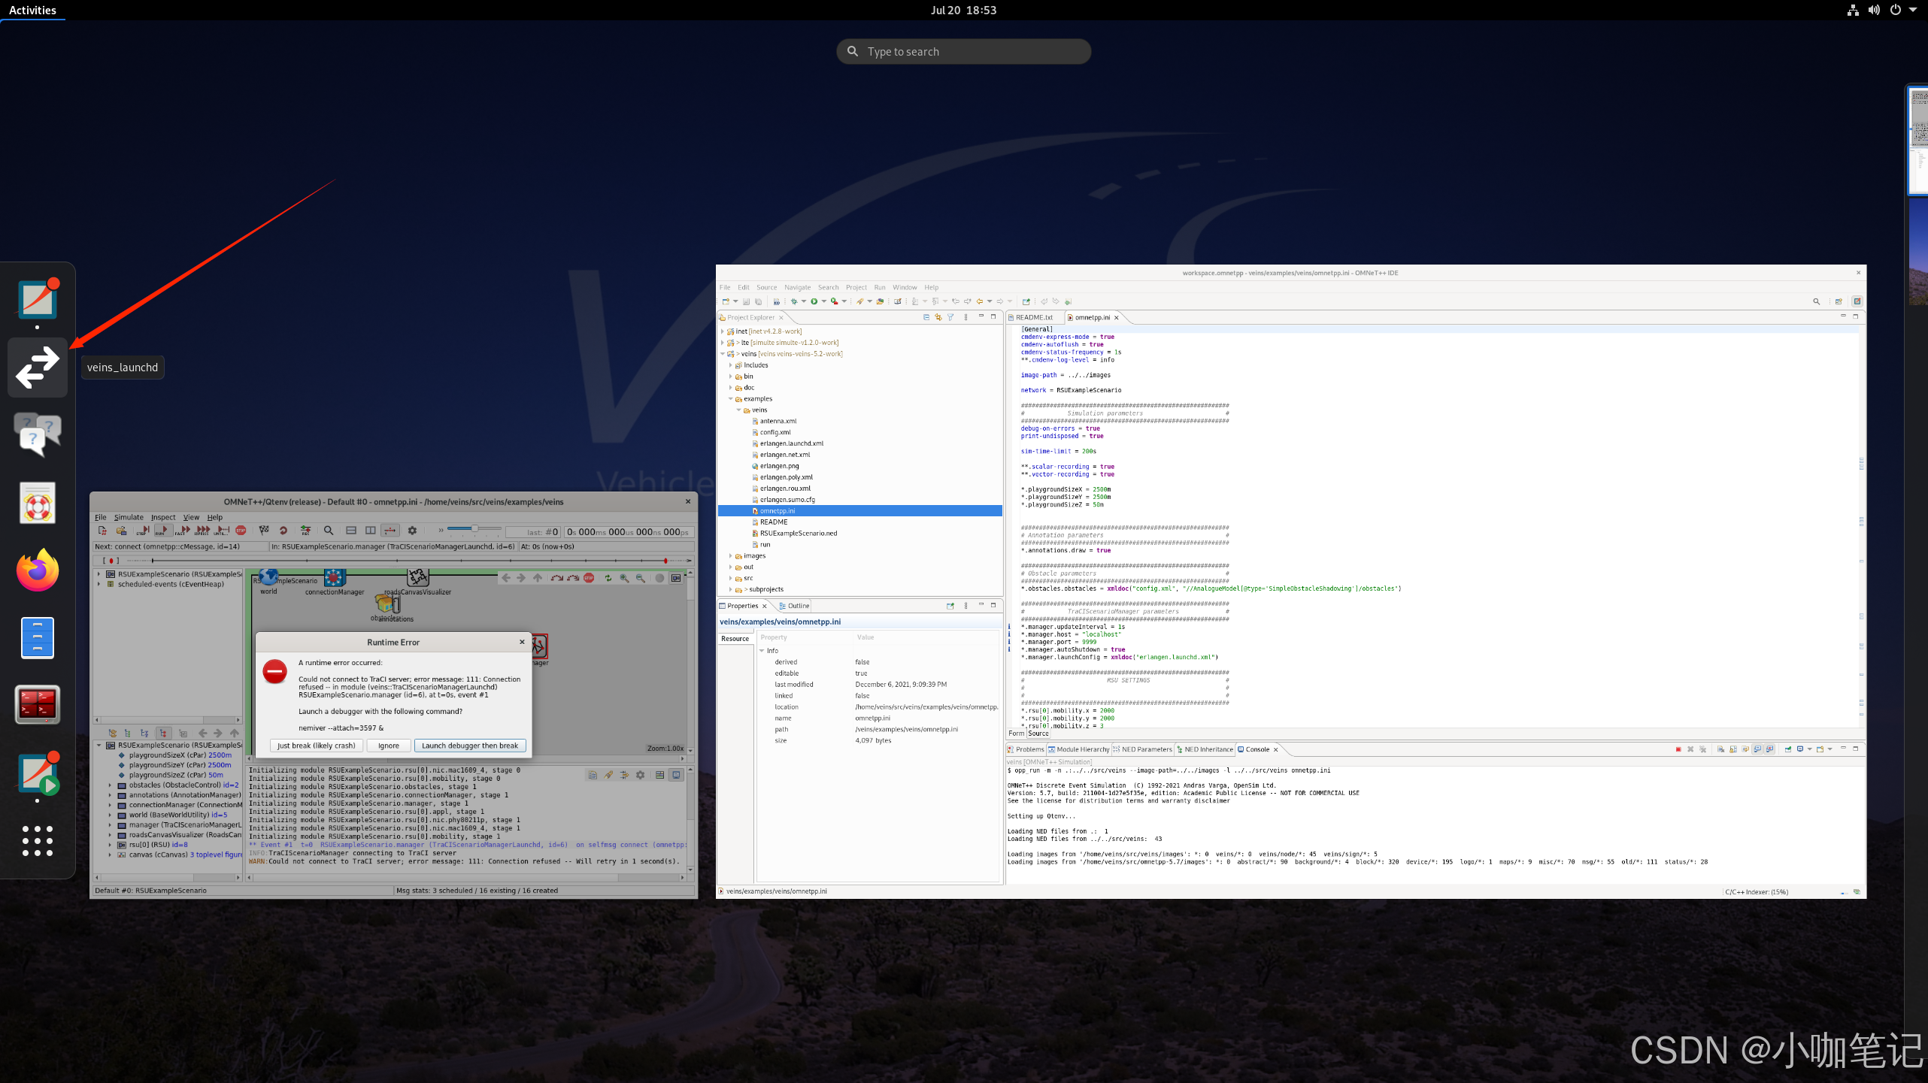Toggle vertical split layout button in Qtenv
1928x1083 pixels.
[370, 530]
